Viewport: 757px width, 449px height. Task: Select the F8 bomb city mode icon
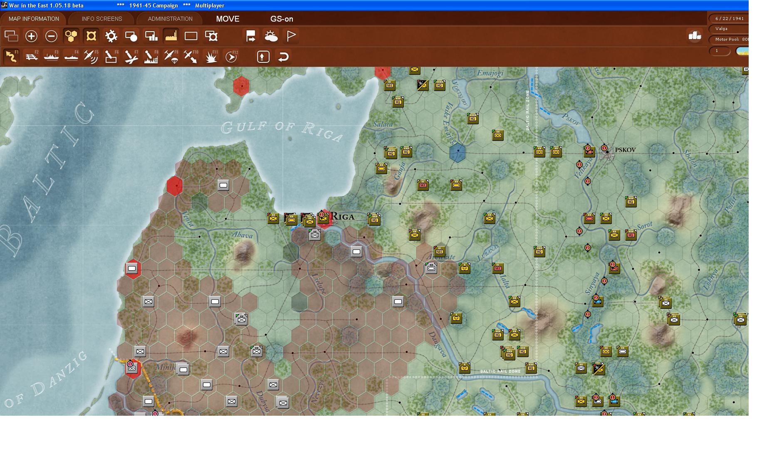pyautogui.click(x=151, y=57)
